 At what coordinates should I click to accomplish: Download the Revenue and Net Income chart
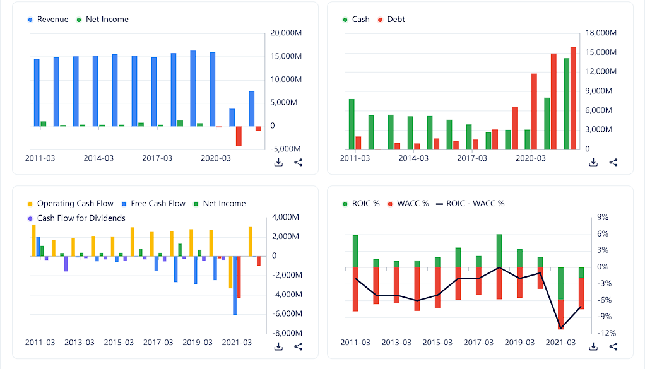point(278,162)
